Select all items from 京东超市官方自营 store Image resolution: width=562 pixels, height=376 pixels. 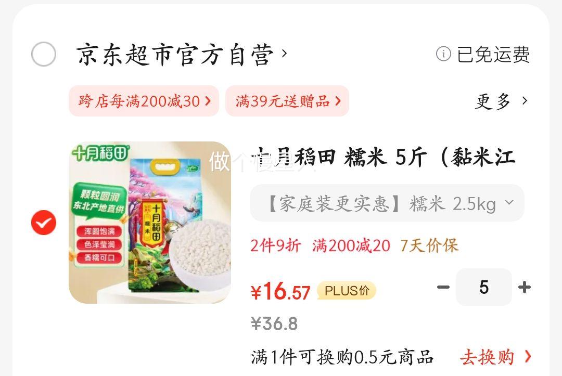44,54
